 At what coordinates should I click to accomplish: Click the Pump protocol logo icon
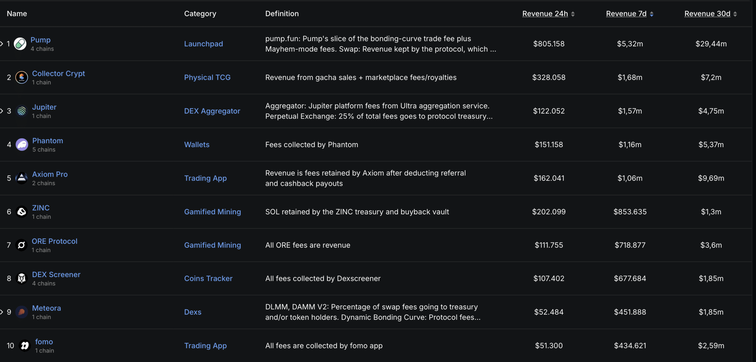point(20,44)
